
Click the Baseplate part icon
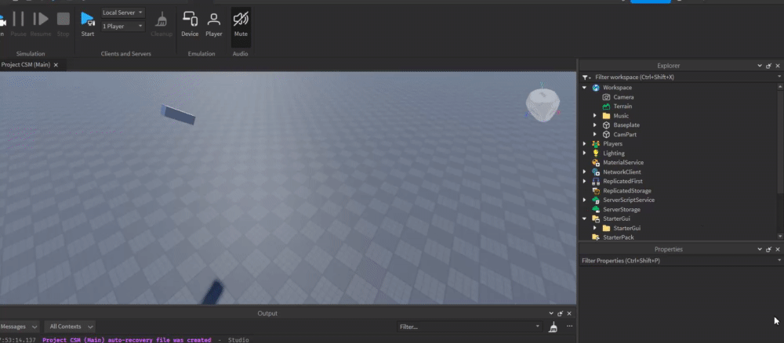pyautogui.click(x=606, y=125)
